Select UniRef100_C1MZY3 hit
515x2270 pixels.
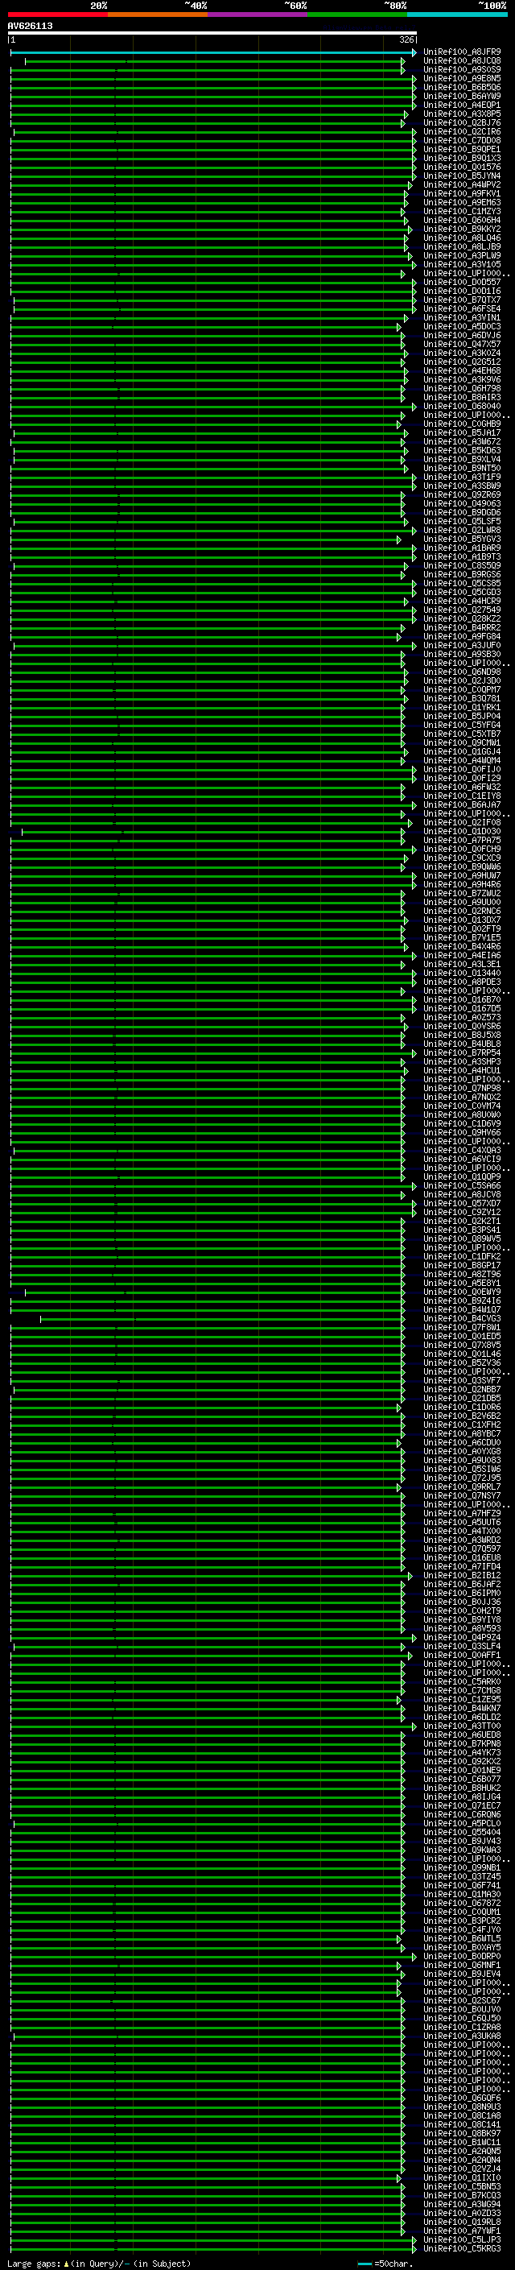pyautogui.click(x=462, y=212)
